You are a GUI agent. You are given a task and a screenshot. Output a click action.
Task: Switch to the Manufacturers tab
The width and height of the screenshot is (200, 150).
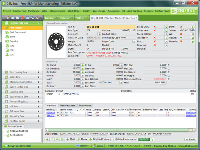[x=67, y=105]
